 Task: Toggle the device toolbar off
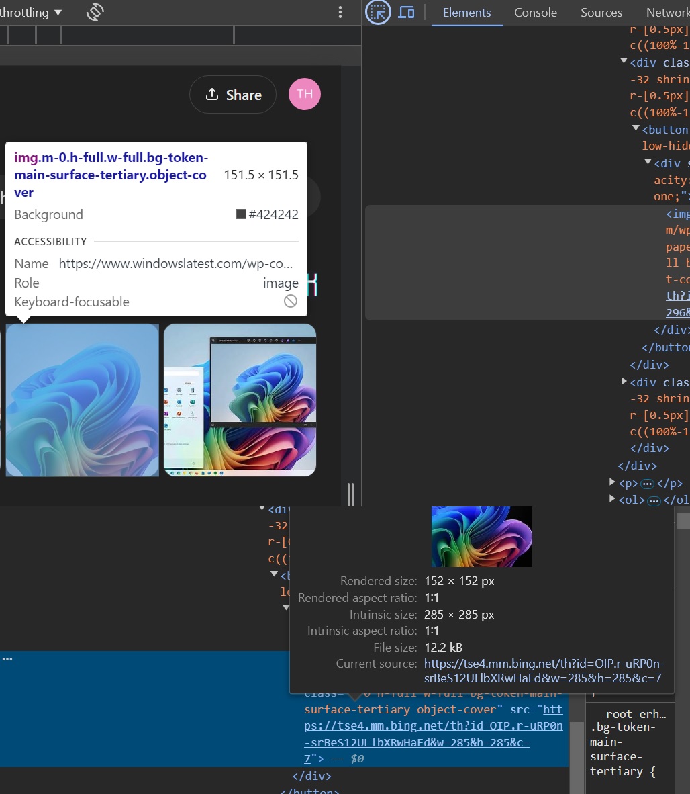click(x=407, y=12)
